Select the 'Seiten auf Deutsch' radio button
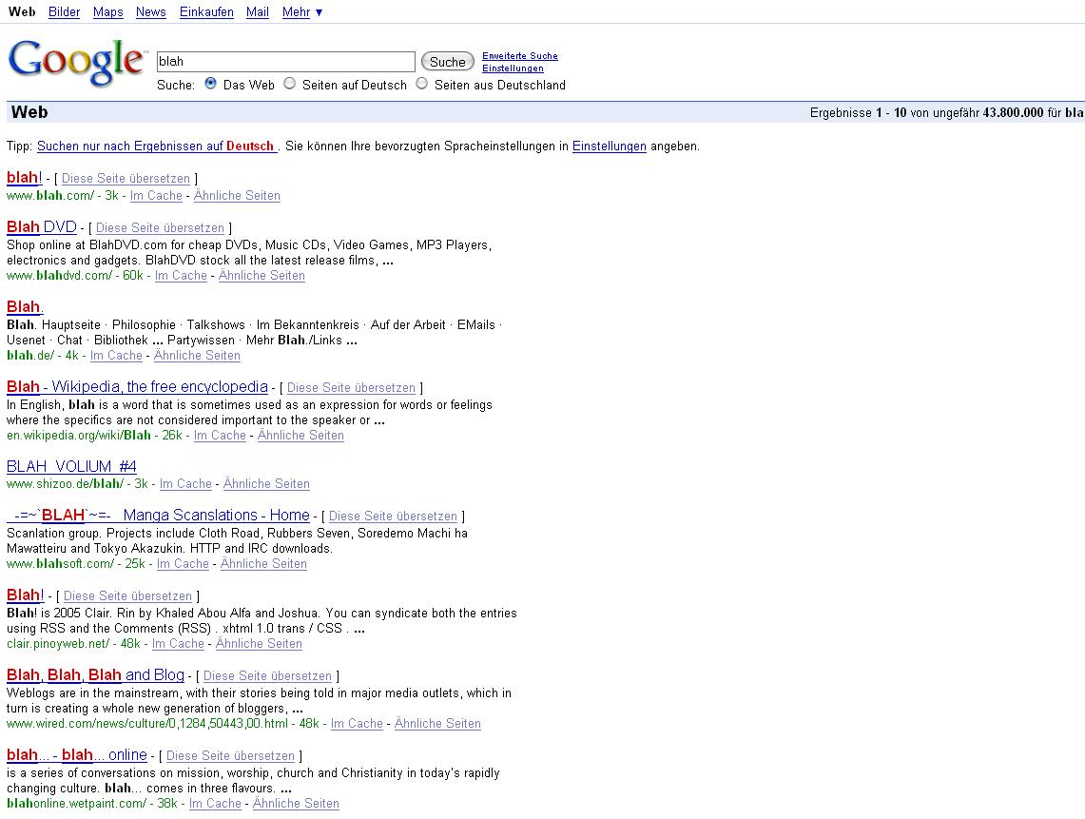Viewport: 1085px width, 819px height. point(289,84)
